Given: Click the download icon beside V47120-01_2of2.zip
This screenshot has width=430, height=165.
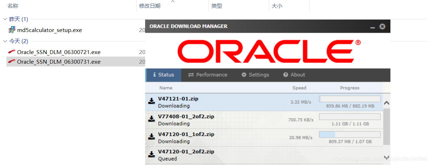Looking at the screenshot, I should (x=152, y=154).
